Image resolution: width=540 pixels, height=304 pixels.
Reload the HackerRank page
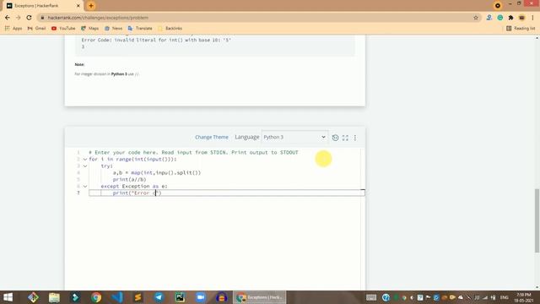coord(30,18)
